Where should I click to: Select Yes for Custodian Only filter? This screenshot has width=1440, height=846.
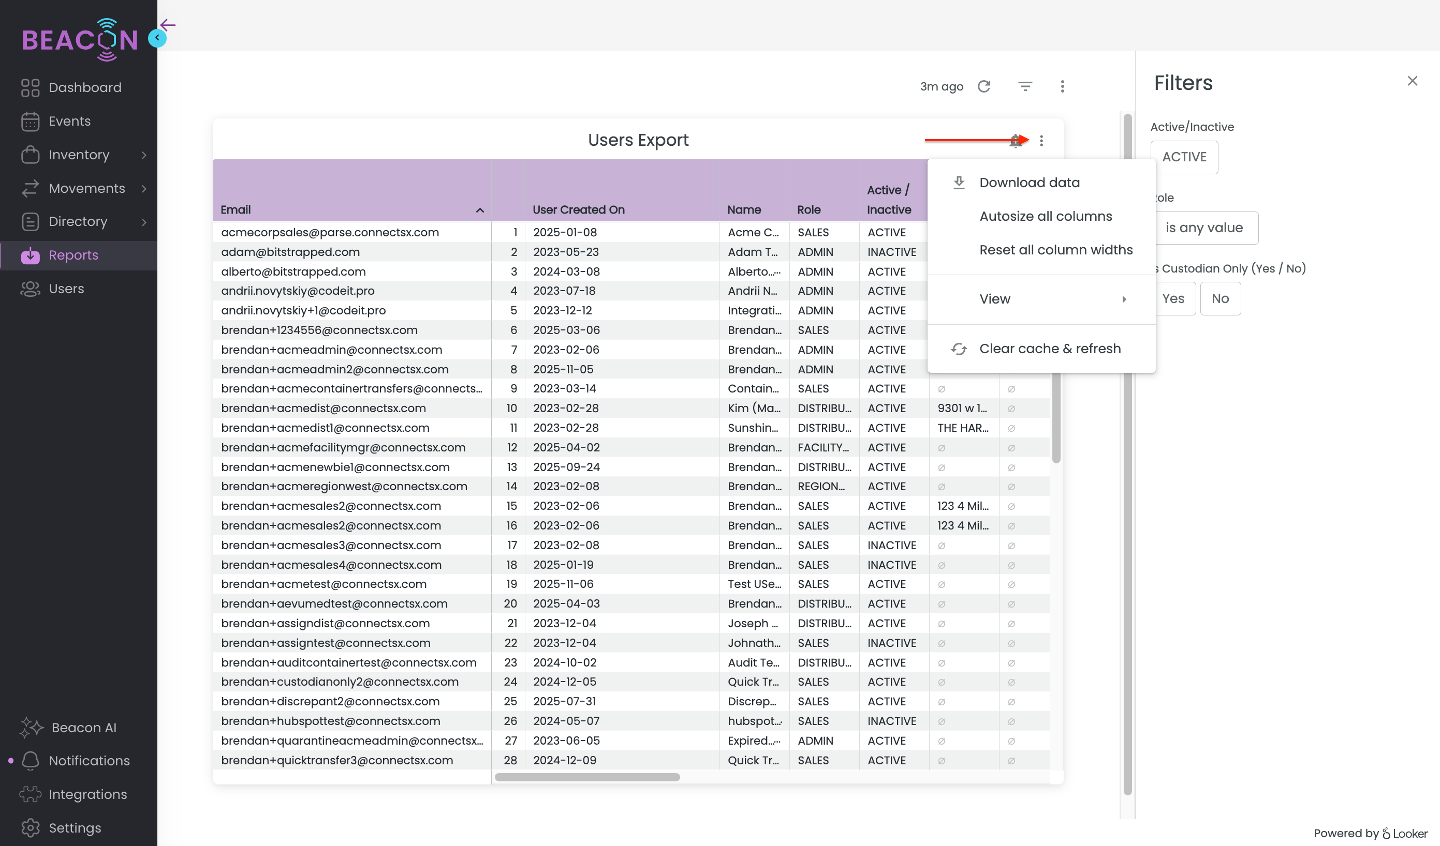click(1174, 298)
